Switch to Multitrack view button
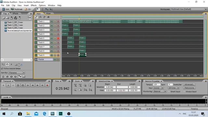The width and height of the screenshot is (208, 117). [x=17, y=9]
